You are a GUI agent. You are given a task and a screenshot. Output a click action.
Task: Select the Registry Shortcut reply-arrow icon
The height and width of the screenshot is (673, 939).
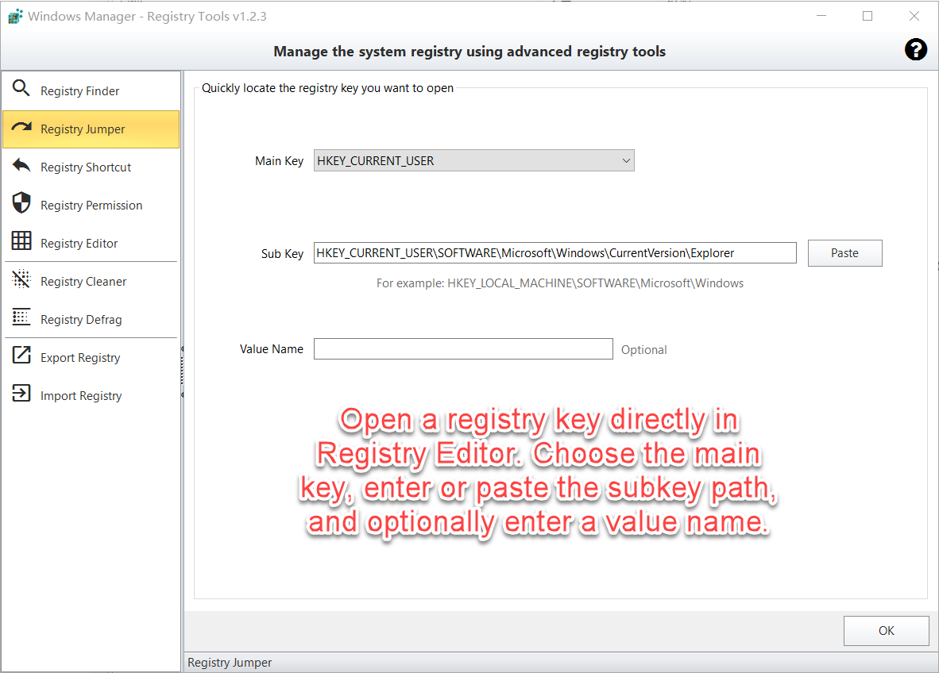[x=21, y=165]
